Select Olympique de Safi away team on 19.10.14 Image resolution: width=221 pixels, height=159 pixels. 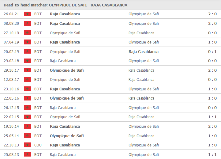144,127
